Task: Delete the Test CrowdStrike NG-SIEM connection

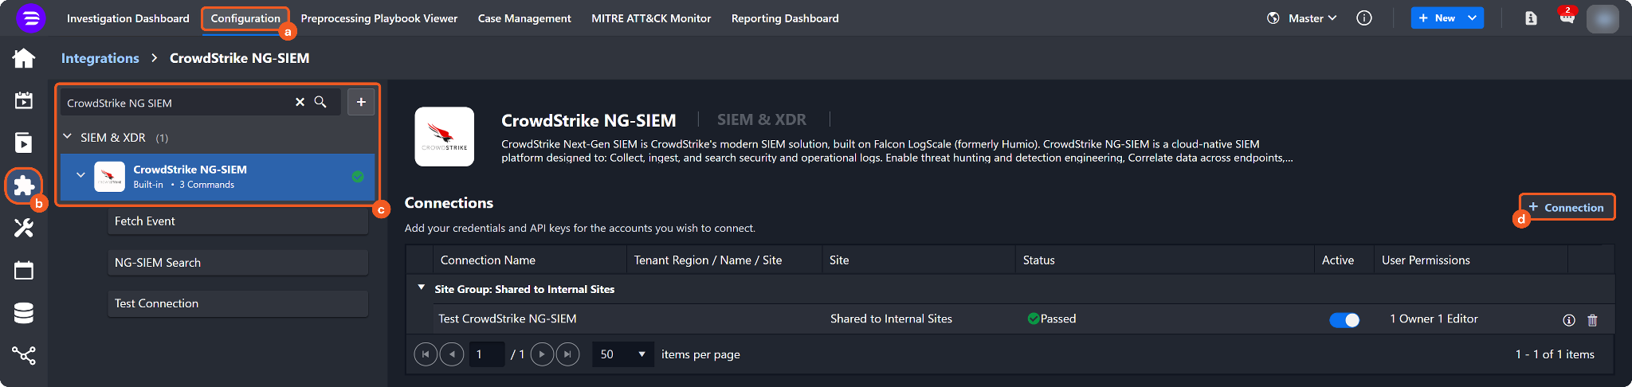Action: point(1592,320)
